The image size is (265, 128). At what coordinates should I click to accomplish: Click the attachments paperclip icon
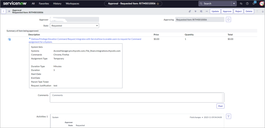tap(190, 11)
